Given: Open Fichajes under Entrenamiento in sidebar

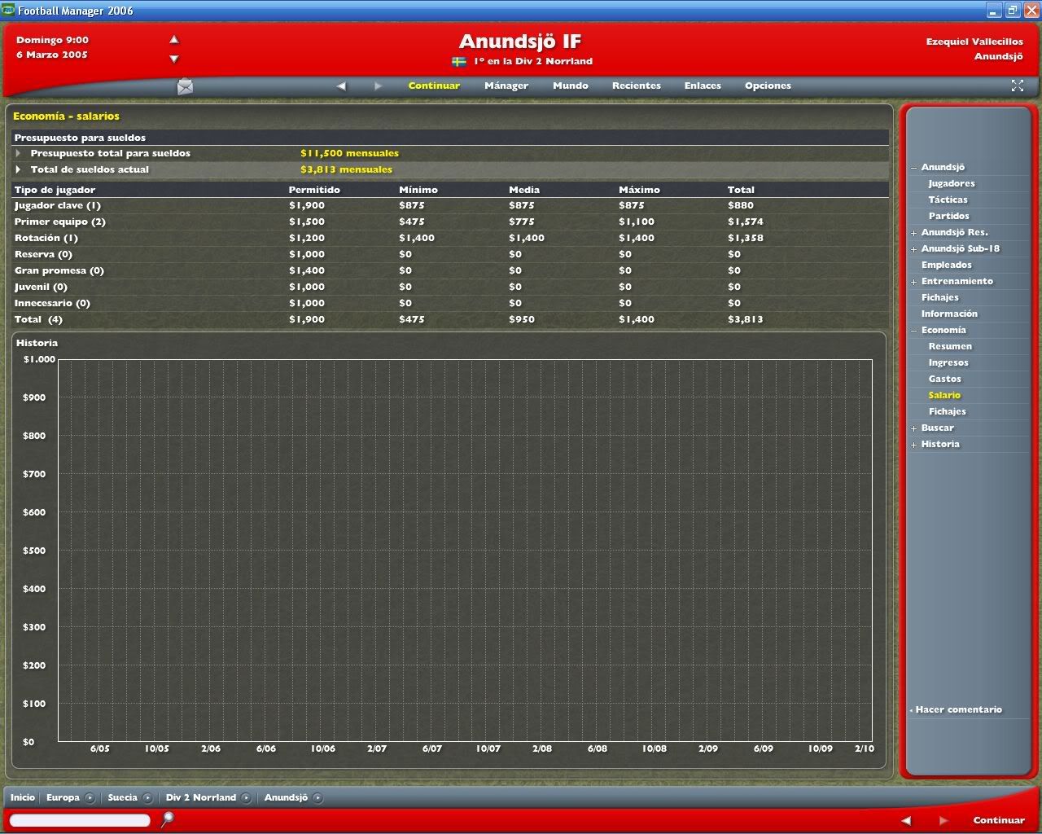Looking at the screenshot, I should pos(939,297).
